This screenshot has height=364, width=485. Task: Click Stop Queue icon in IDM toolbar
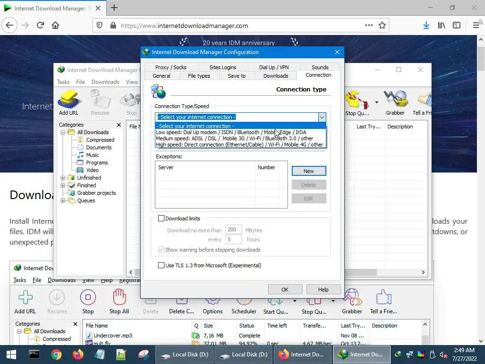357,100
